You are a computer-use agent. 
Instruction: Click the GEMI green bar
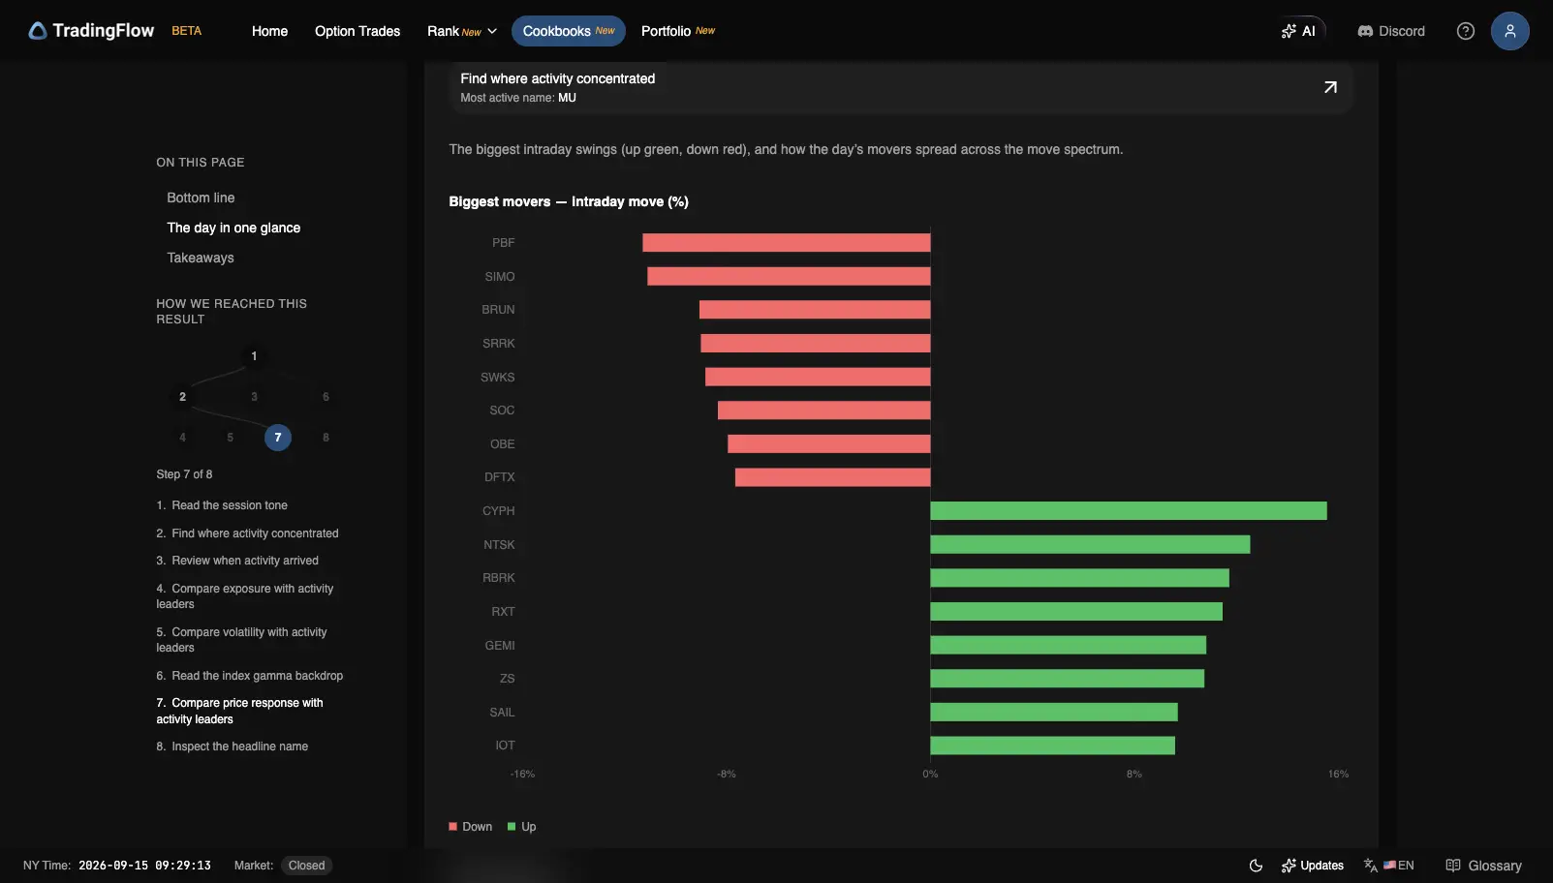(x=1068, y=646)
